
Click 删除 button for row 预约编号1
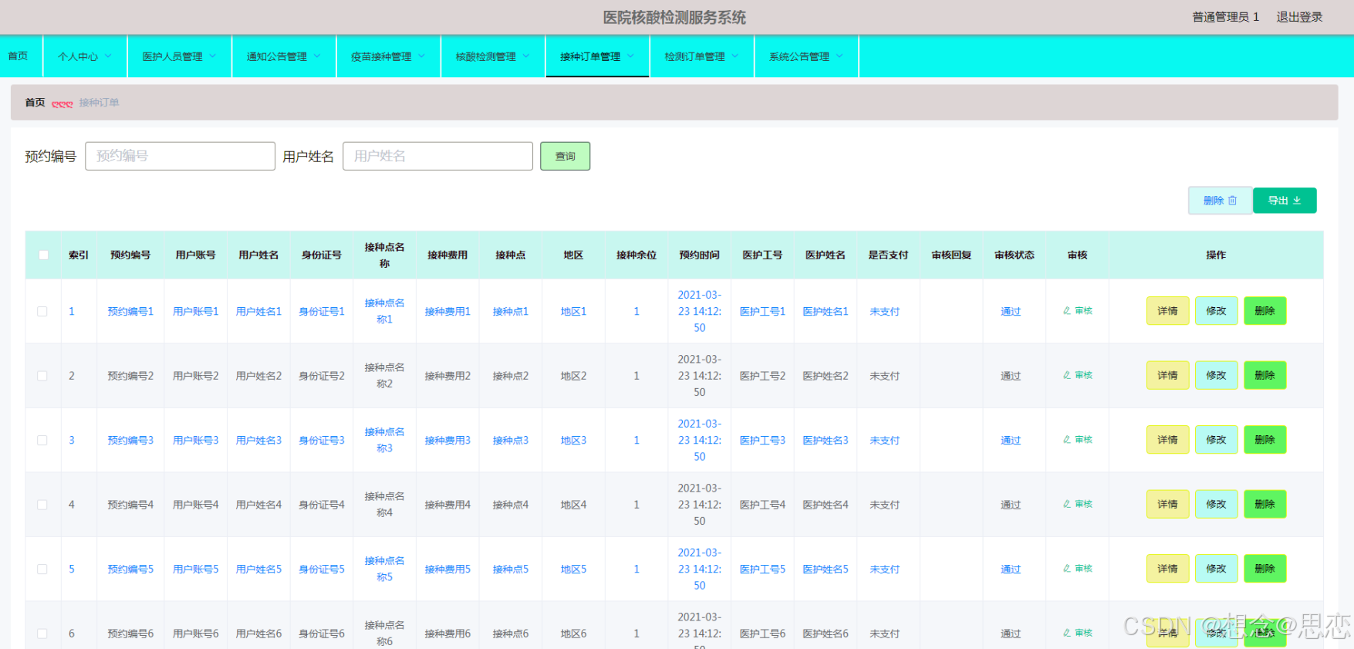1265,311
